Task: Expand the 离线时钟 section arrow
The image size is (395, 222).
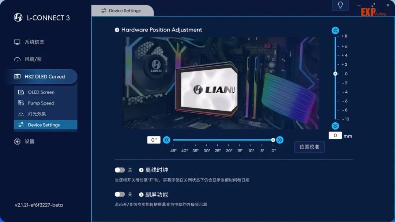Action: (x=141, y=170)
